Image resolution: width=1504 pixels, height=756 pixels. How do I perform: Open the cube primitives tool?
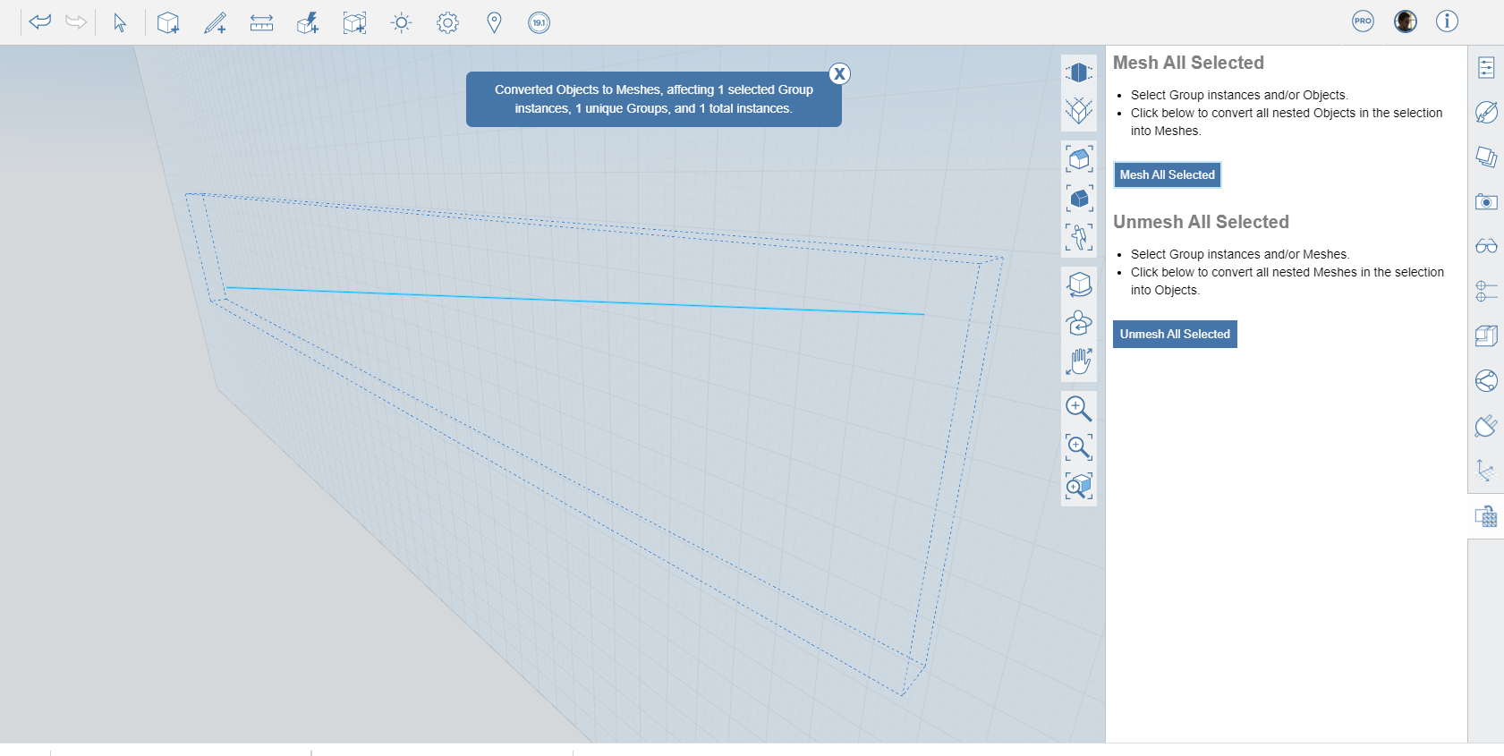pos(168,22)
